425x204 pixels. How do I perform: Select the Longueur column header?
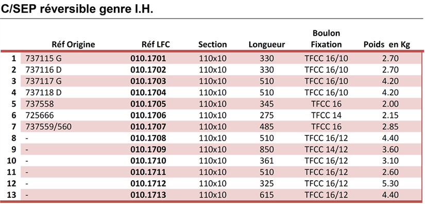tap(267, 45)
